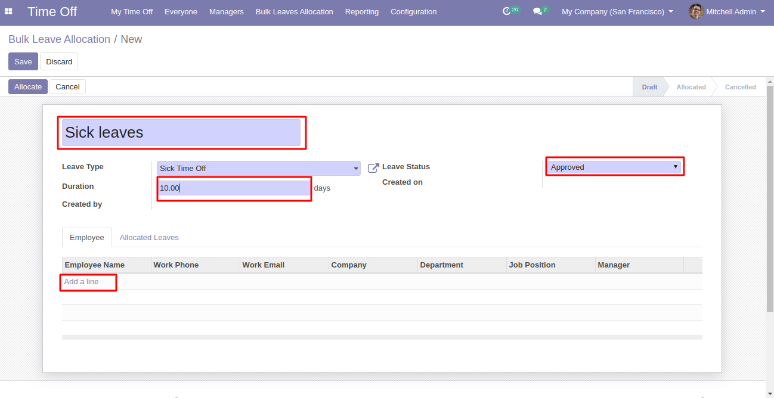Select Draft status stage
This screenshot has width=774, height=398.
click(x=649, y=87)
